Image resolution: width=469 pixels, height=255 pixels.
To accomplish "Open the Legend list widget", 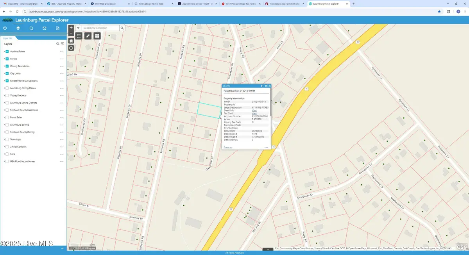I will tap(79, 36).
